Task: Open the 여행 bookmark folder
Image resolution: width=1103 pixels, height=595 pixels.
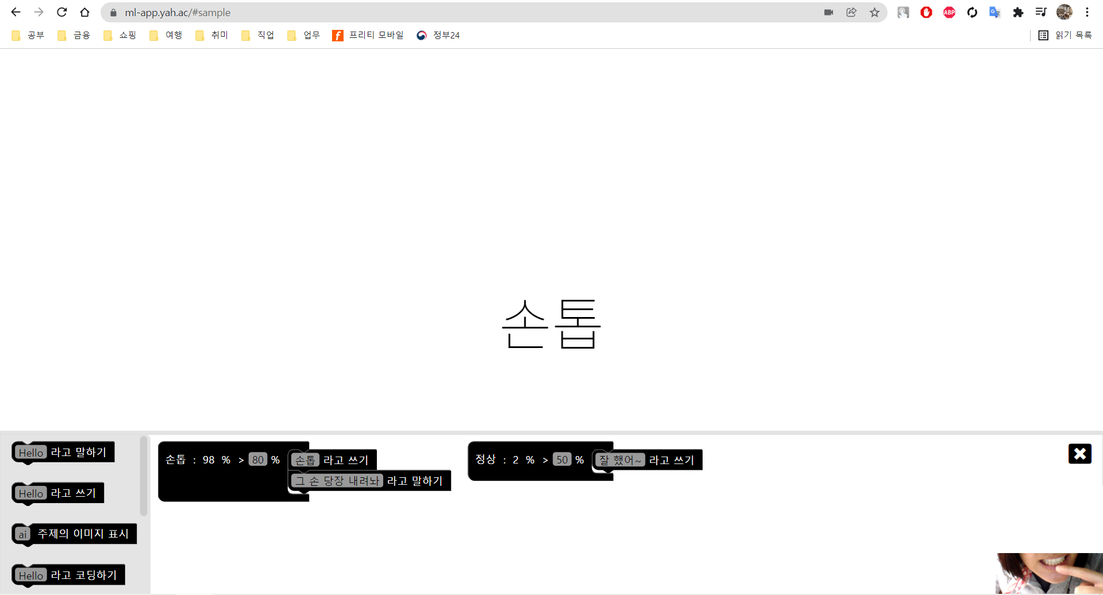Action: [165, 35]
